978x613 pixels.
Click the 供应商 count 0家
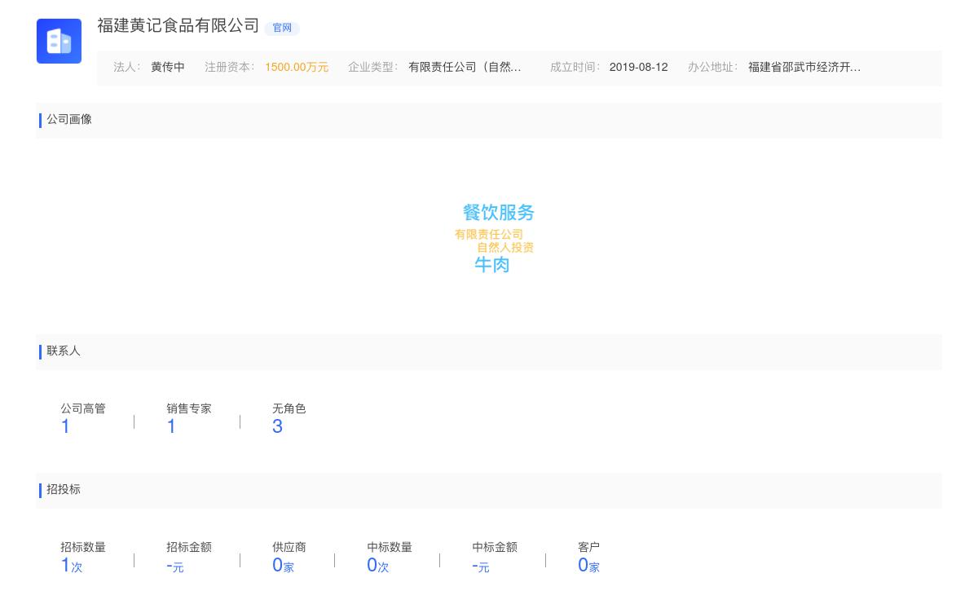pyautogui.click(x=283, y=564)
